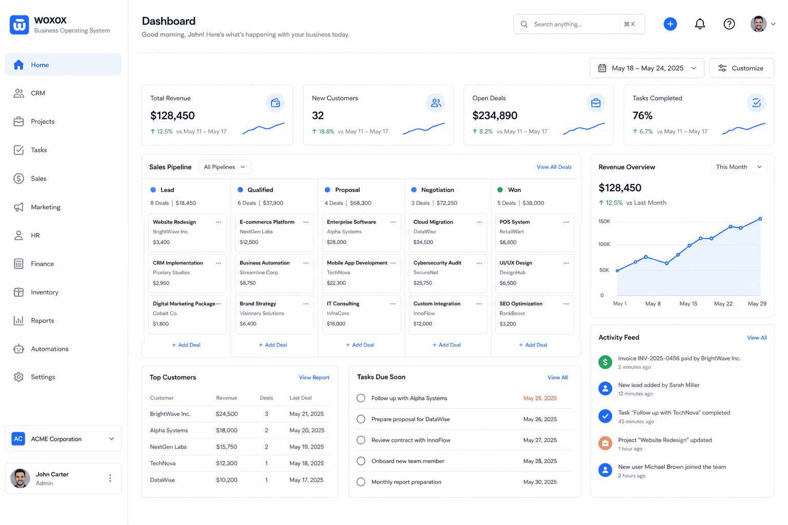
Task: Click the View All Deals link
Action: [554, 167]
